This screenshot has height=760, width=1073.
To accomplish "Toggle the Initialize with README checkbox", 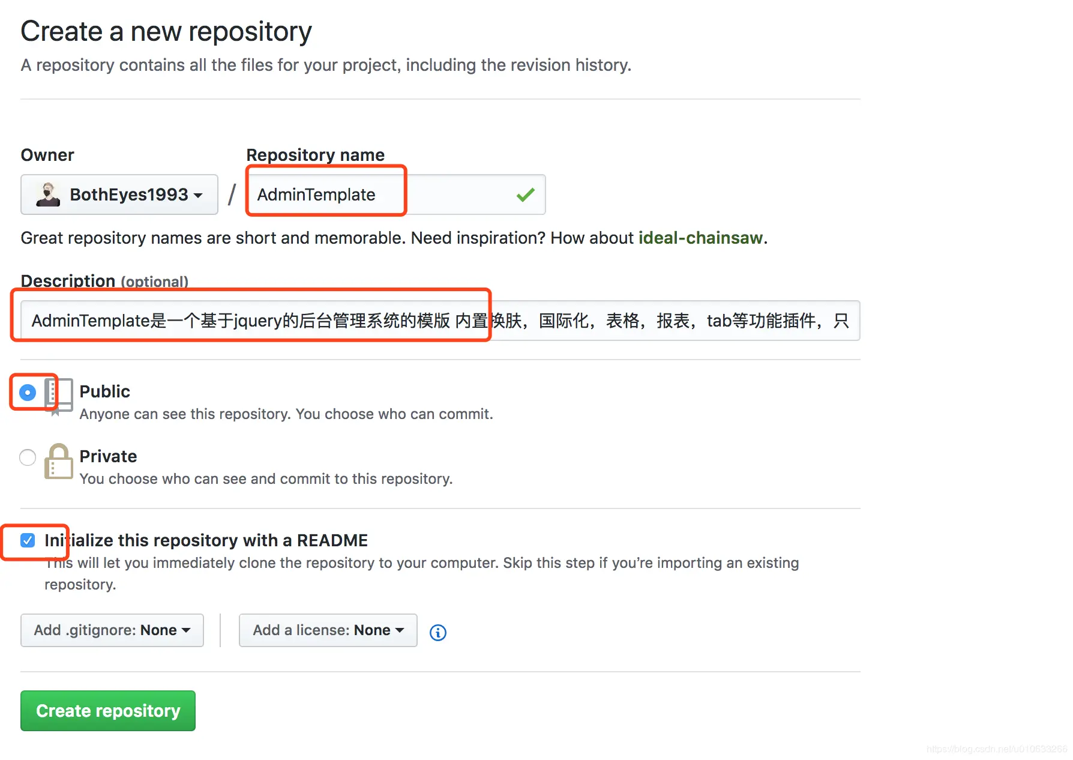I will 28,540.
